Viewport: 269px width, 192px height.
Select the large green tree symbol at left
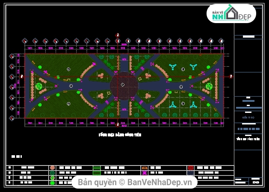coord(39,86)
